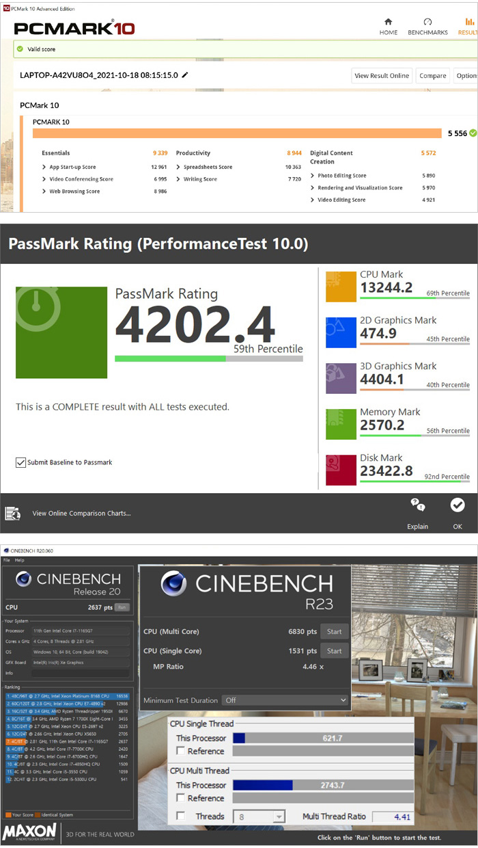Click the Explain question-mark icon
The image size is (478, 848).
(418, 505)
